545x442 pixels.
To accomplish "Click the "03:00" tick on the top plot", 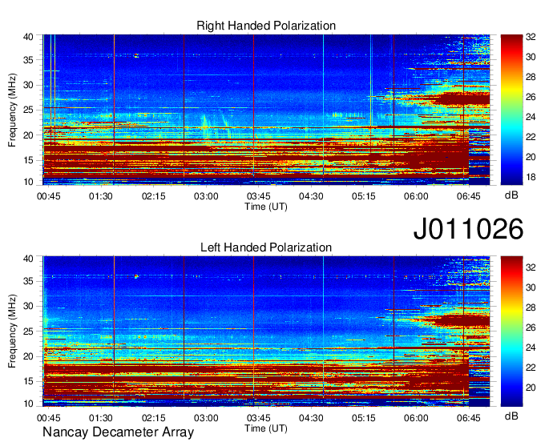I will click(206, 196).
